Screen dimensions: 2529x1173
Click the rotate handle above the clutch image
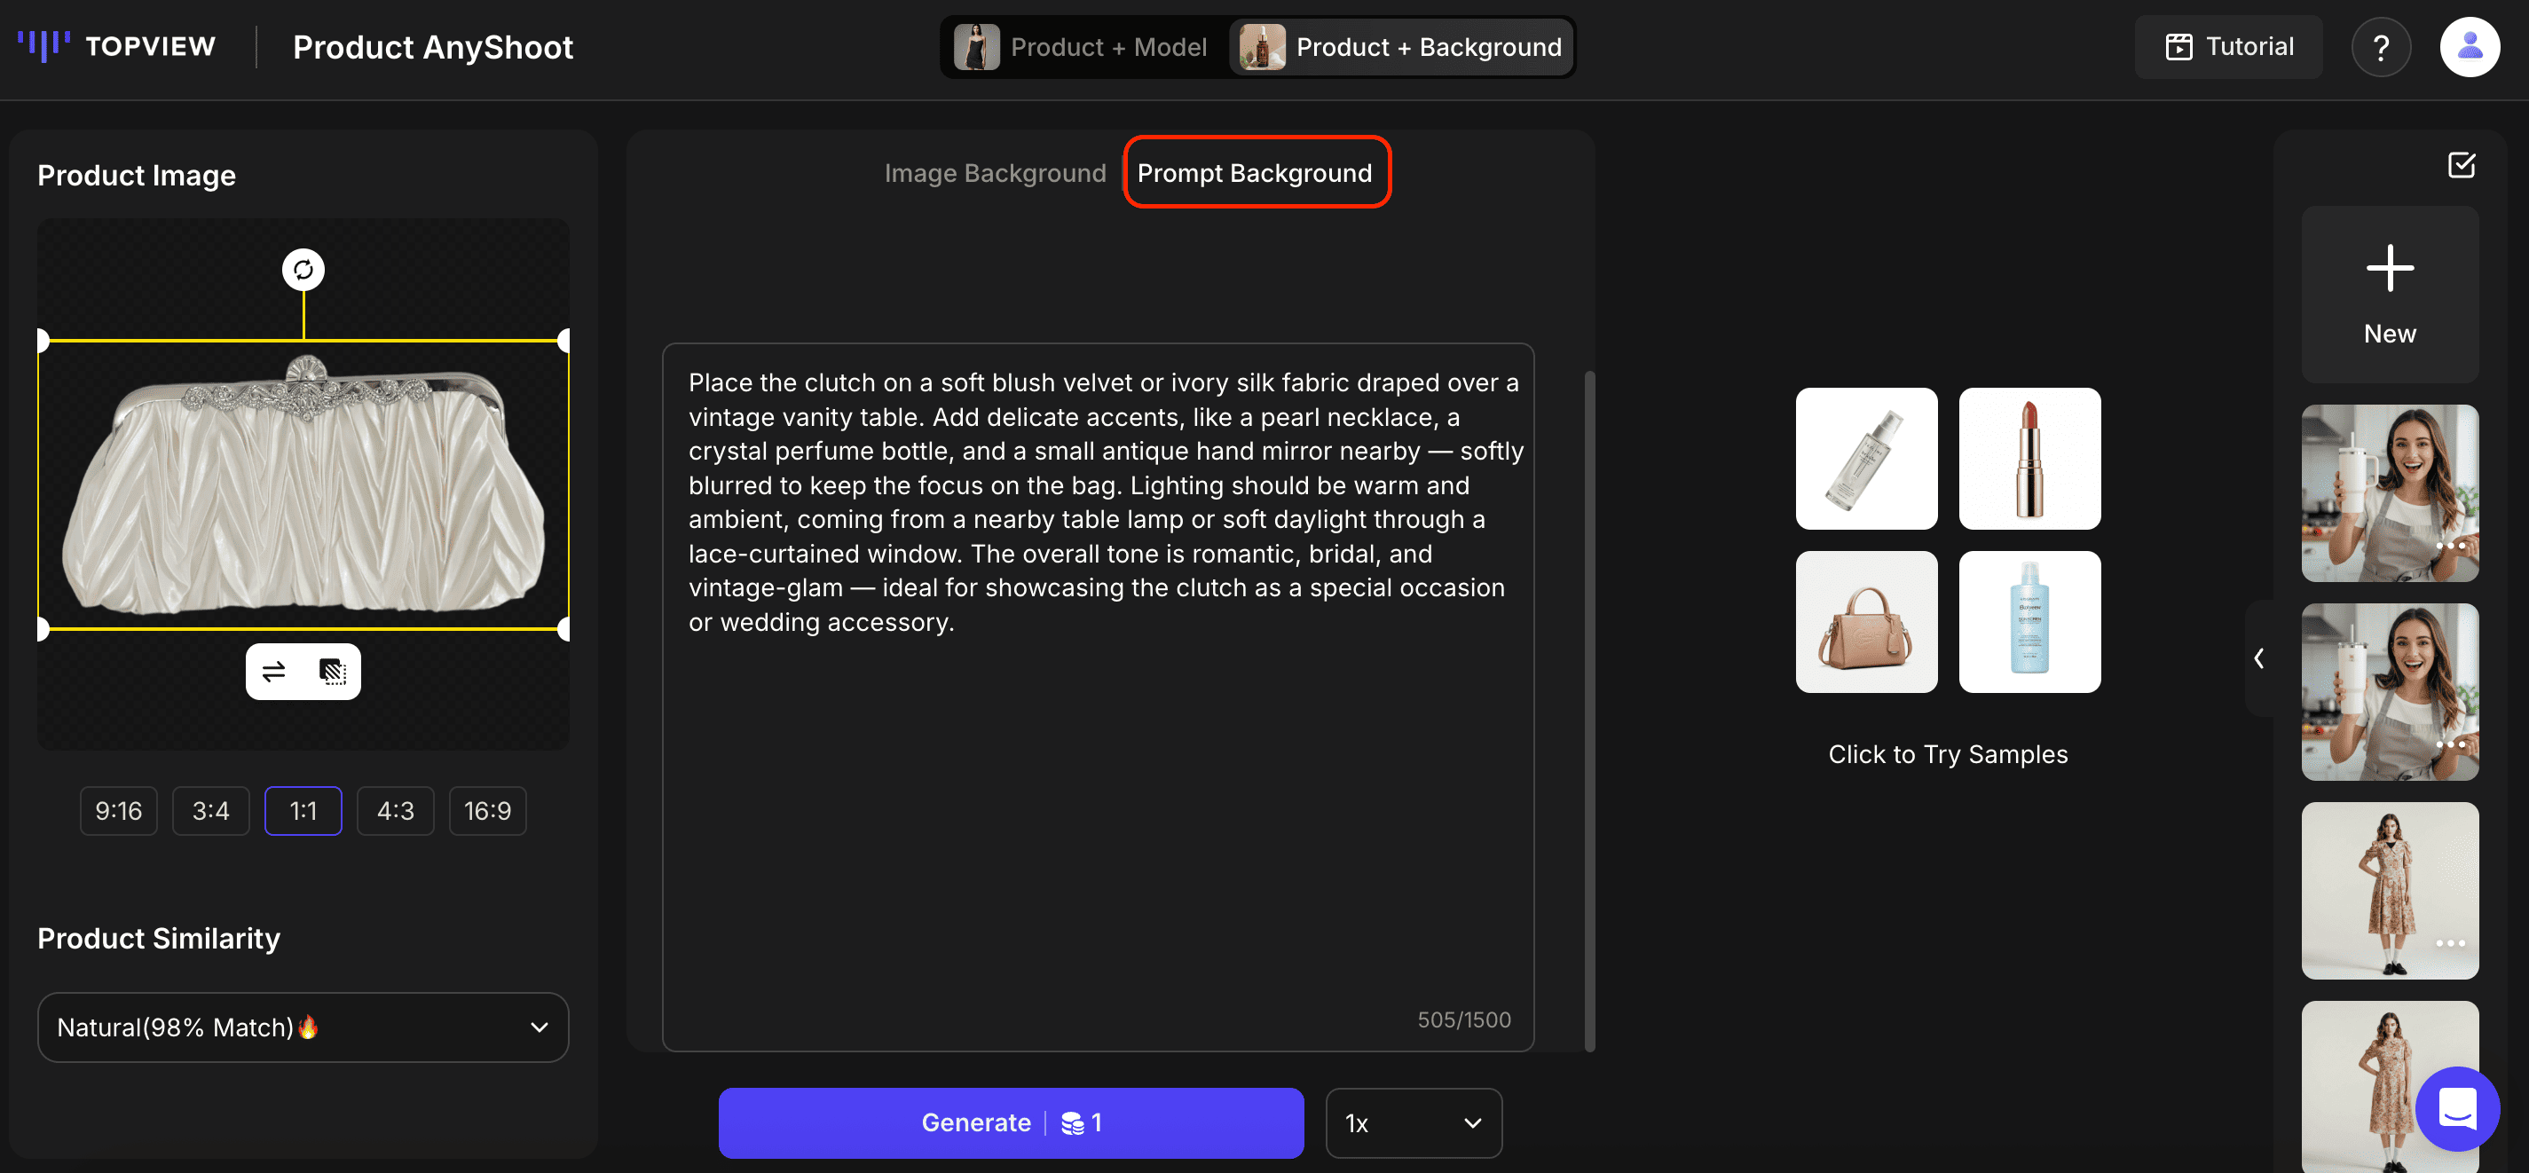(x=303, y=270)
